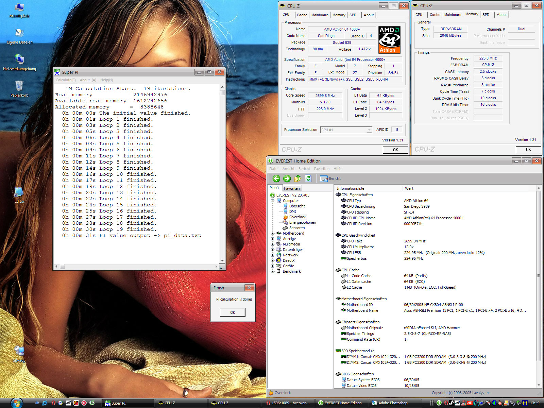Click the Super PI vertical scrollbar thumb
544x408 pixels.
[222, 92]
